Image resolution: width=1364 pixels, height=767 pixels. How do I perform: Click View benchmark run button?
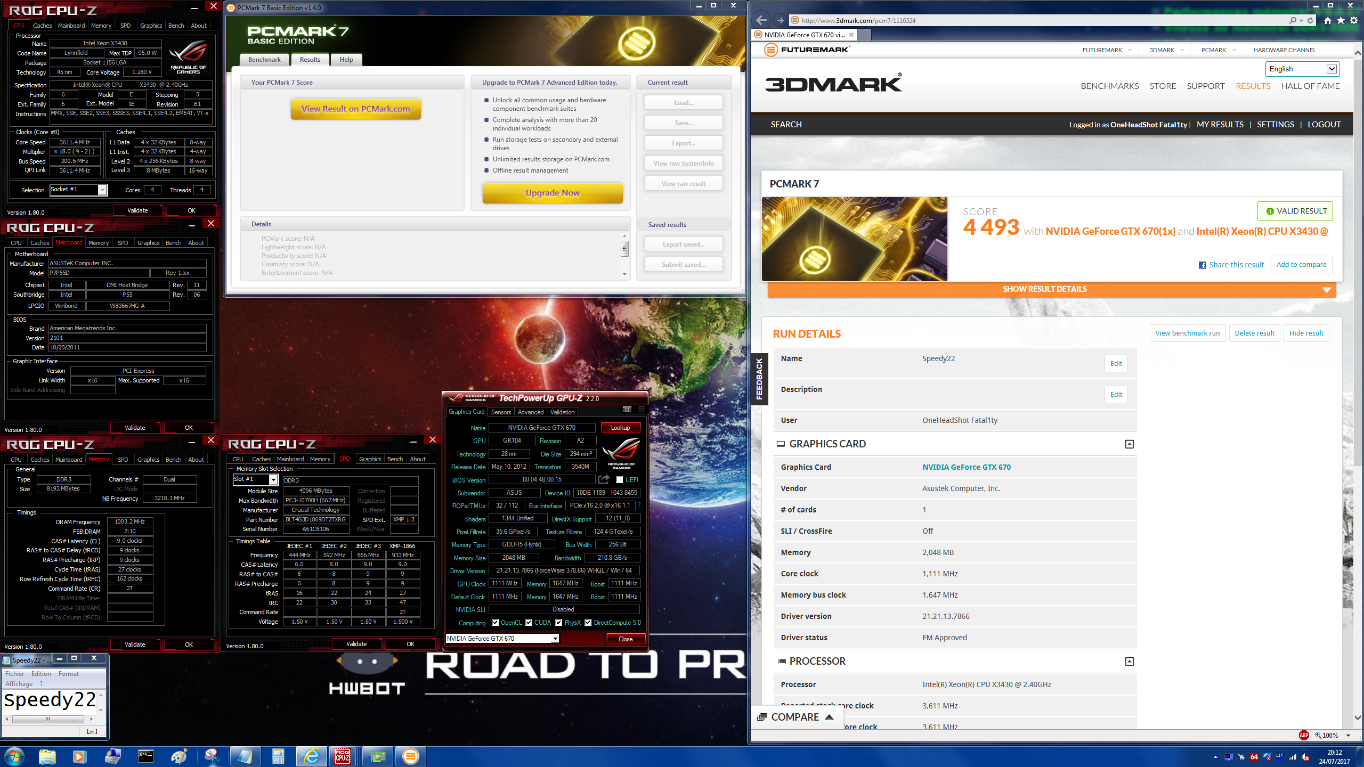coord(1188,333)
